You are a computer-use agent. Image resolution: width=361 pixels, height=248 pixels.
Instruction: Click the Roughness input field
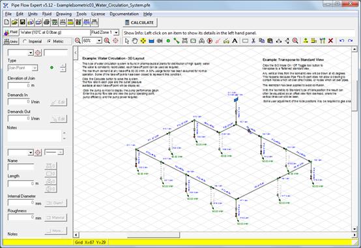[22, 217]
